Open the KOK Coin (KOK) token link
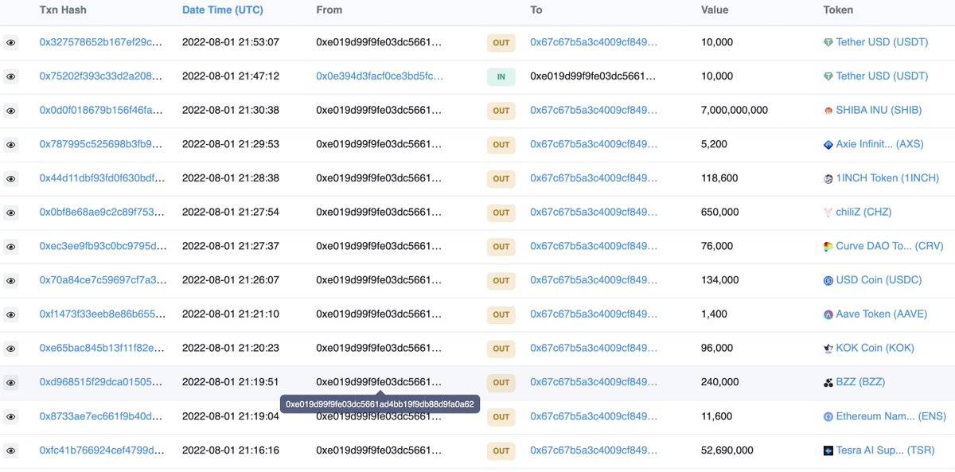The height and width of the screenshot is (472, 955). [875, 349]
